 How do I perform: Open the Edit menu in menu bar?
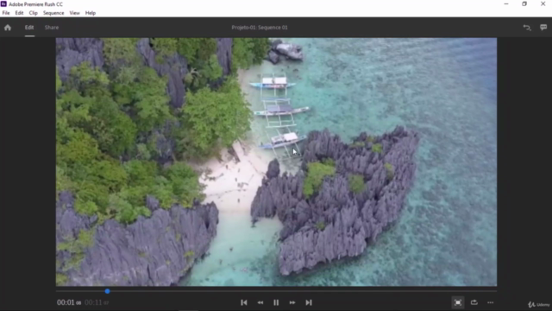point(19,13)
